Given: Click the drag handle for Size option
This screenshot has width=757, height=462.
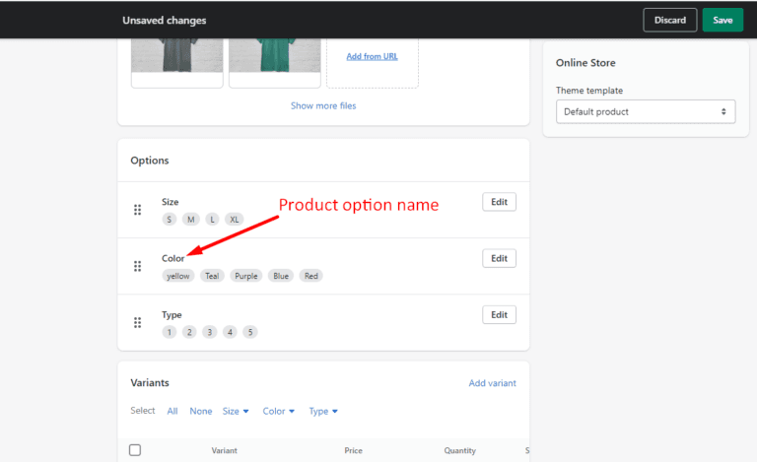Looking at the screenshot, I should coord(137,210).
